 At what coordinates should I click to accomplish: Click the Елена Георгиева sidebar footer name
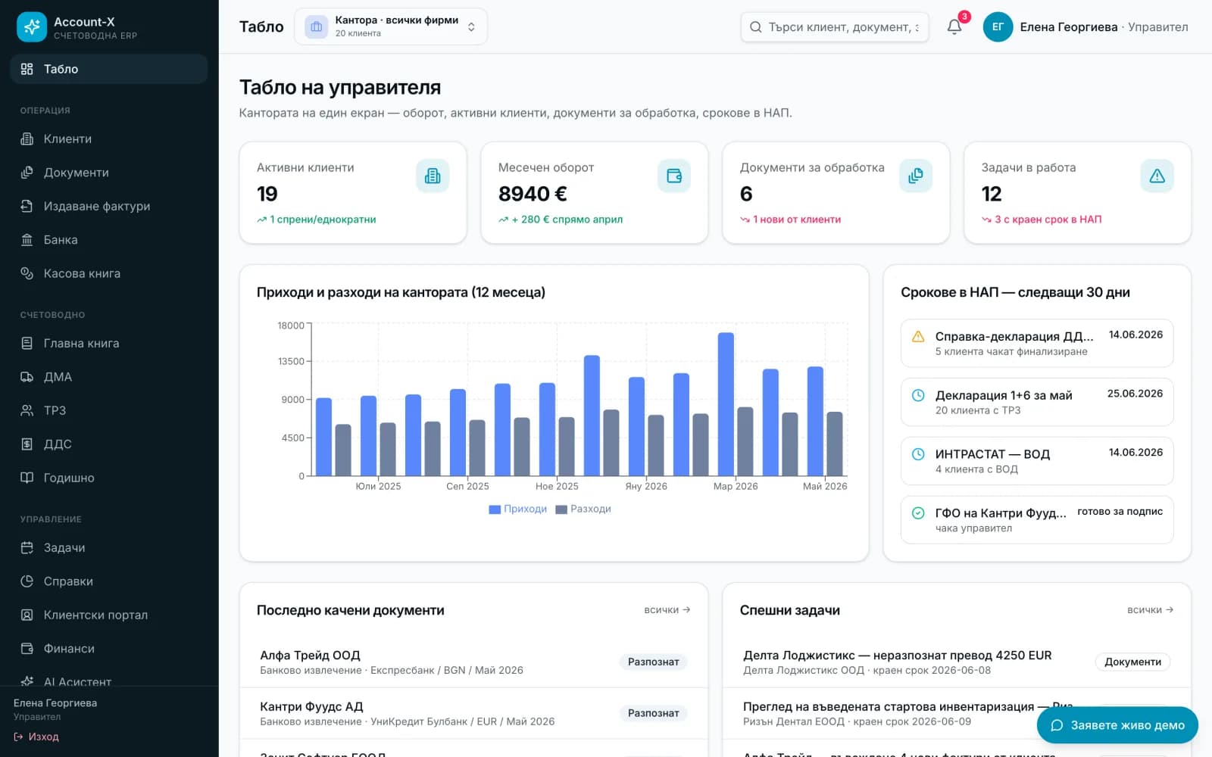(x=55, y=703)
